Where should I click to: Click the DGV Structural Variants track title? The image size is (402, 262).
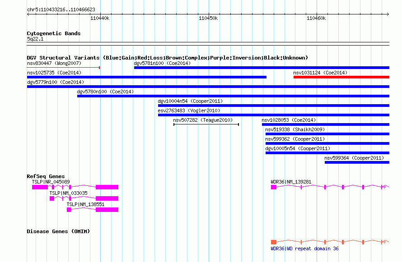(x=168, y=58)
